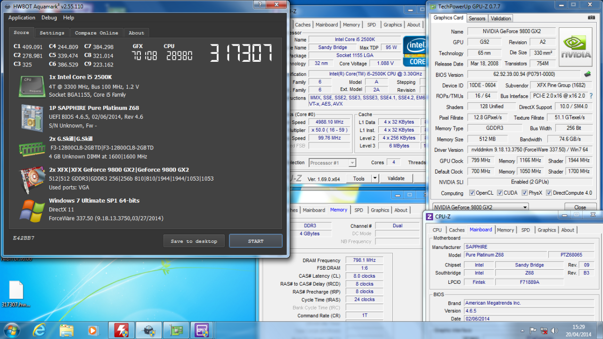This screenshot has height=339, width=603.
Task: Click the Pure Platinum Z68 model field
Action: tap(504, 255)
